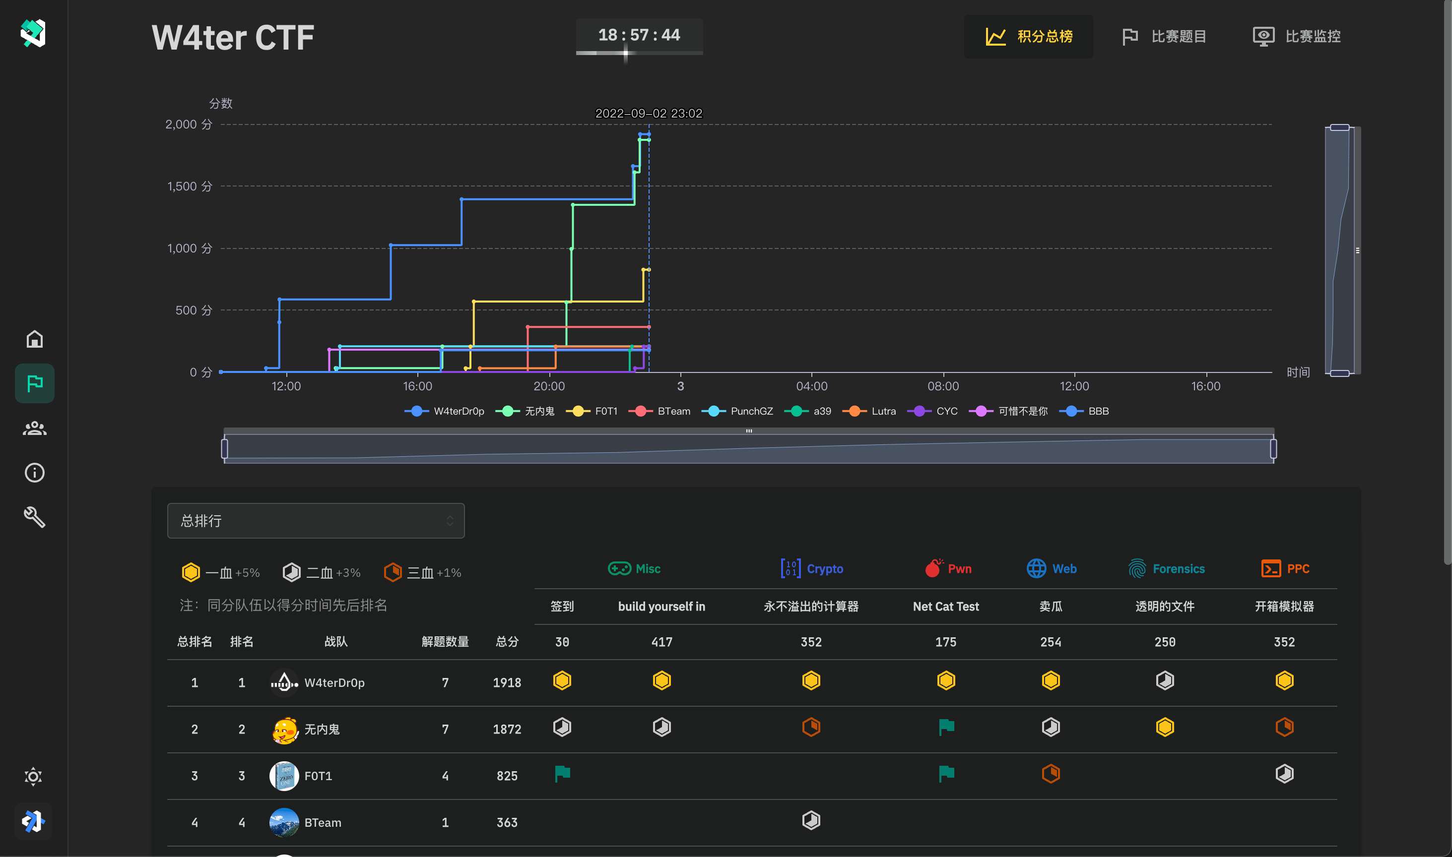
Task: Click the home icon in sidebar
Action: [x=34, y=339]
